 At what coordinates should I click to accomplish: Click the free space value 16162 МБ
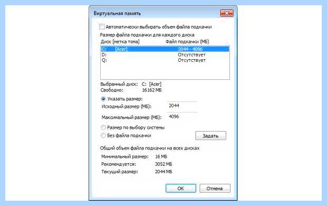[152, 90]
